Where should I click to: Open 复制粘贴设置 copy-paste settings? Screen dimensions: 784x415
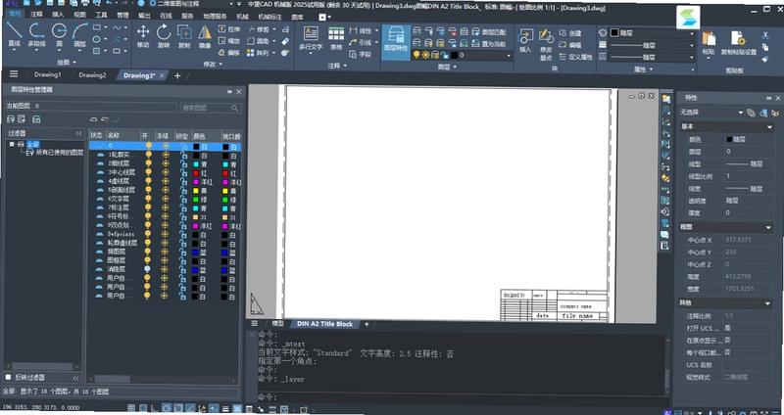click(738, 42)
